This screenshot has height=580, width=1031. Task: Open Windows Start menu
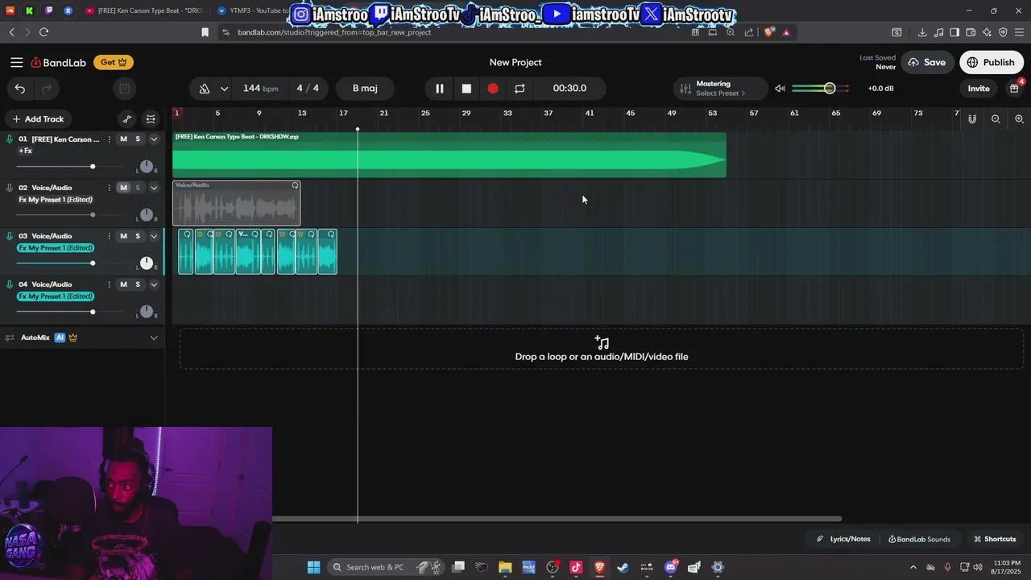tap(313, 567)
